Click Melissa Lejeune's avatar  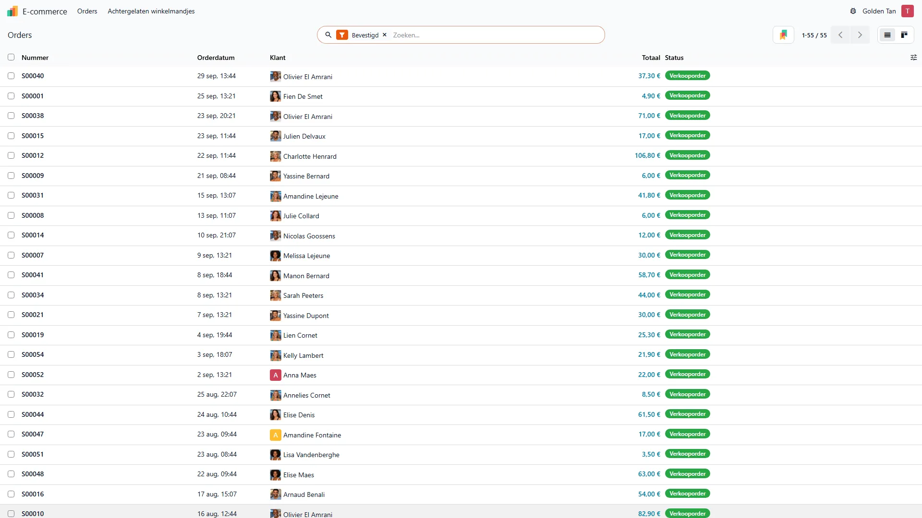275,256
